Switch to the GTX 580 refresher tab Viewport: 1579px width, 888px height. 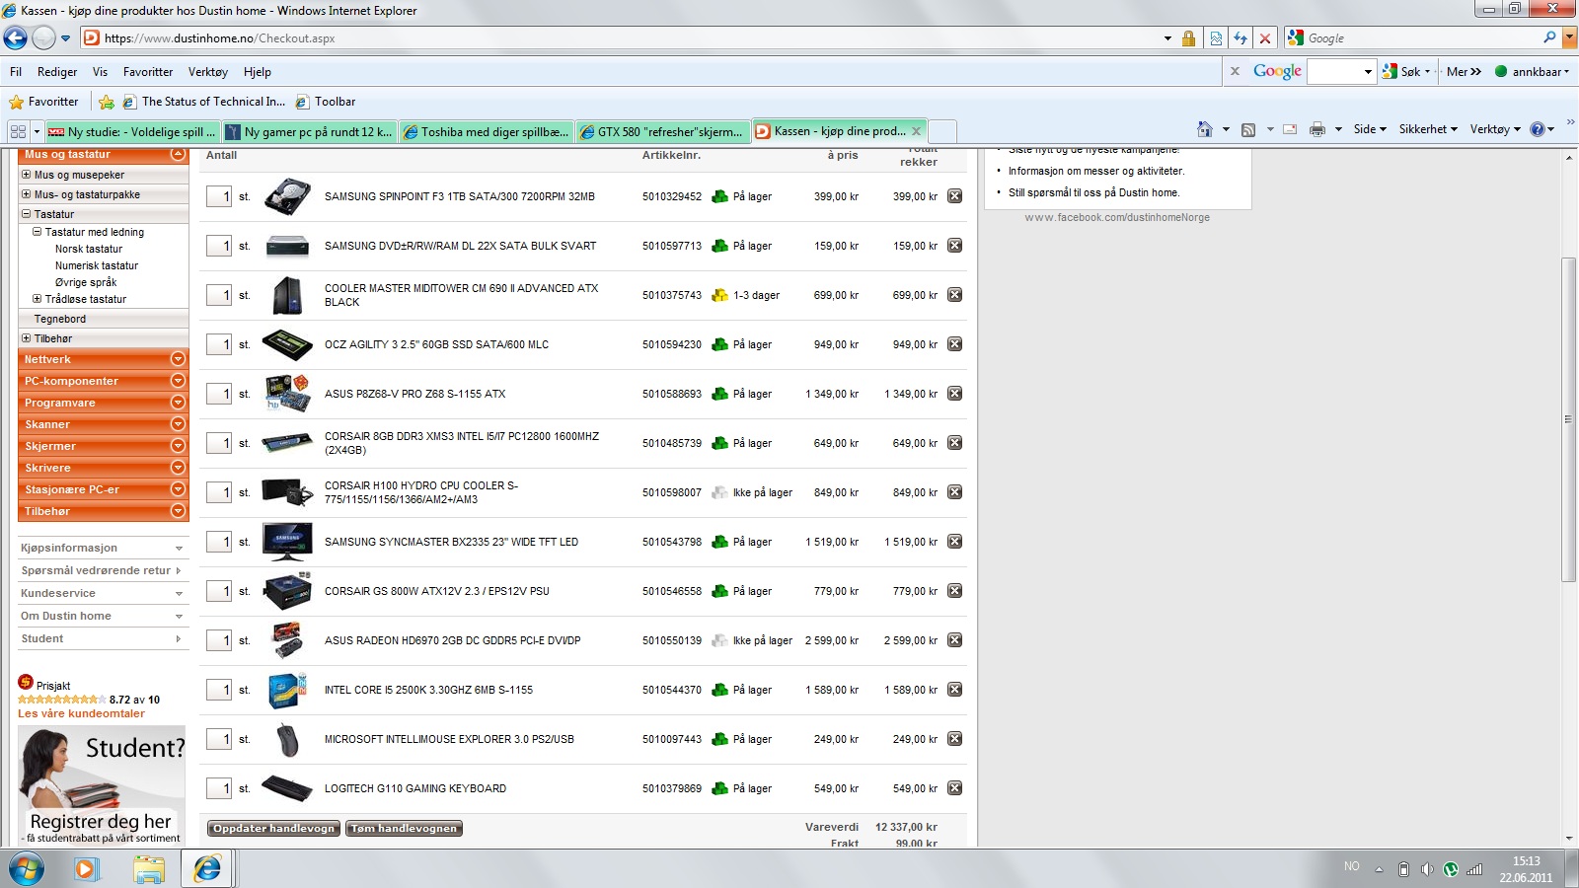tap(662, 131)
